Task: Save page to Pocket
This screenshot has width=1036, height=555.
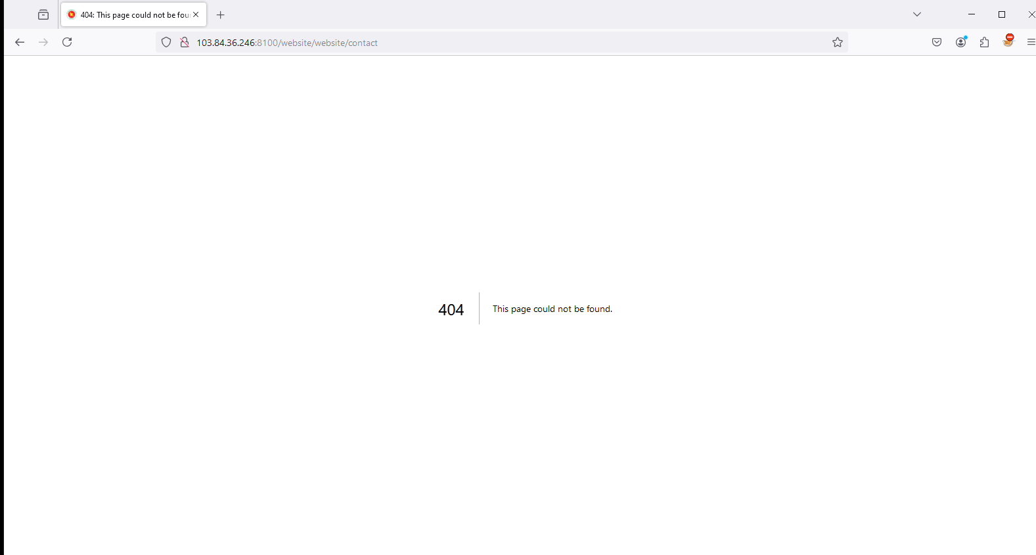Action: tap(937, 42)
